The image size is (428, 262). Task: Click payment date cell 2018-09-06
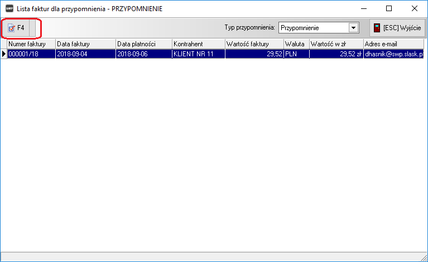143,54
